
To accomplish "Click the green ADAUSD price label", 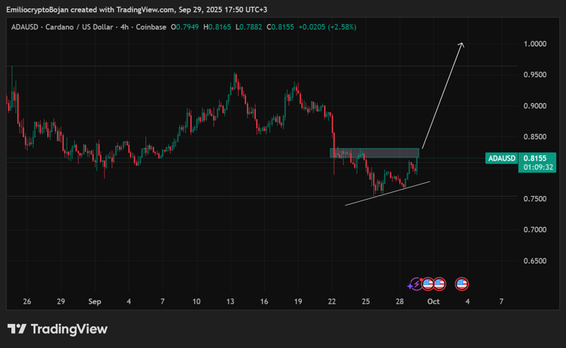I will click(x=502, y=158).
